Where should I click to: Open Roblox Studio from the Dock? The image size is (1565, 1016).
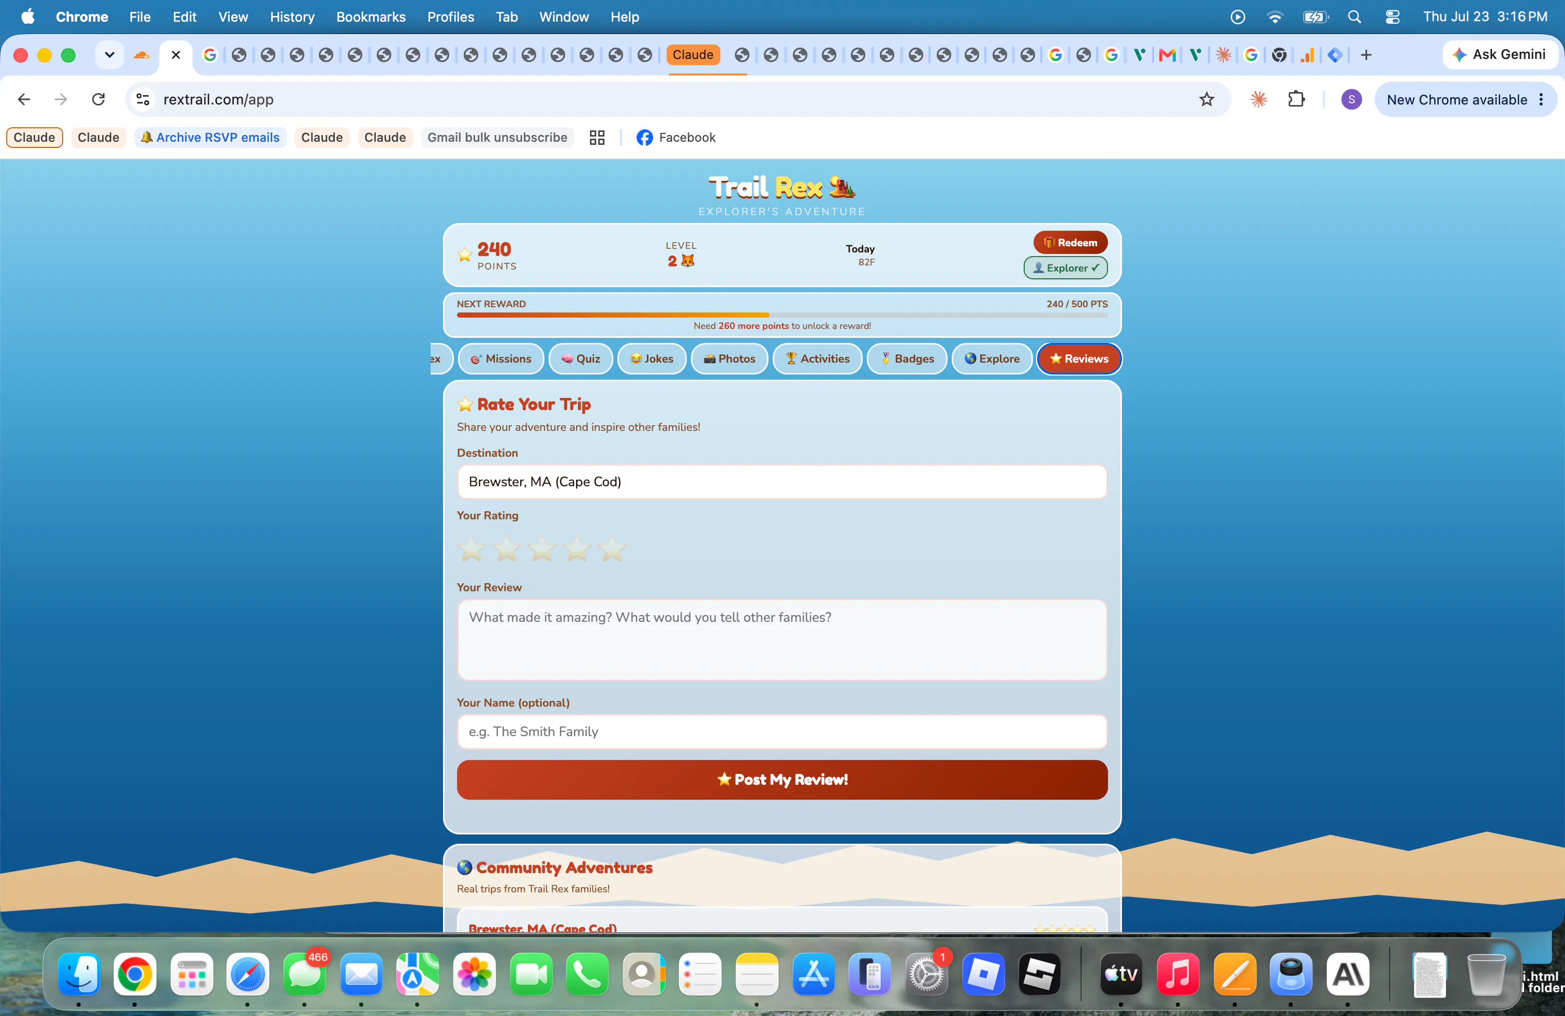point(1040,973)
